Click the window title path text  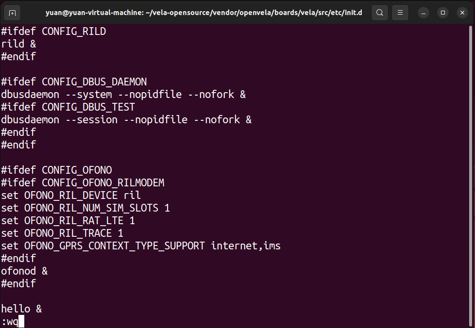pos(204,13)
